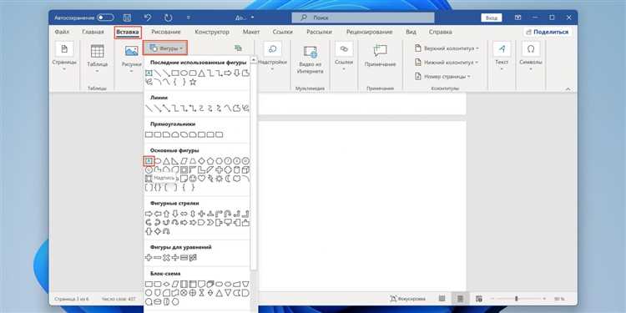Open the Справка tab
This screenshot has height=313, width=626.
(441, 32)
